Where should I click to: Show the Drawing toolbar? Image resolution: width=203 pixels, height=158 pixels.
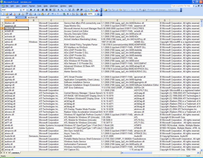[85, 14]
